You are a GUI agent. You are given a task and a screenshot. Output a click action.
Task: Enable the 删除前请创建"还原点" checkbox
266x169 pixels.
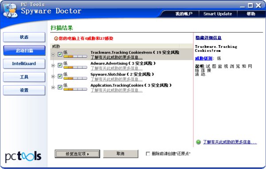click(148, 154)
